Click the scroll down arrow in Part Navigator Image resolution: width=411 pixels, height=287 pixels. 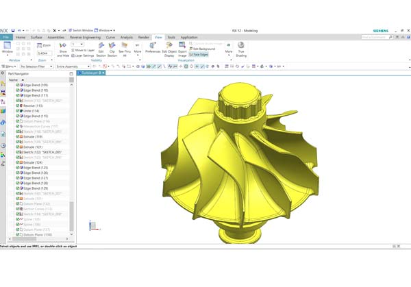click(71, 234)
